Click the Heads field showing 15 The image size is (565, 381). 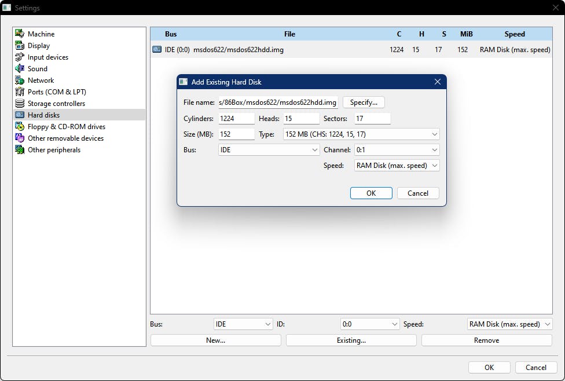(x=301, y=118)
